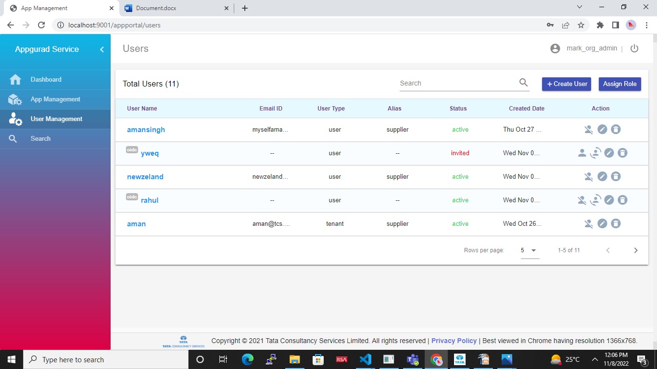Open File Explorer from the taskbar

tap(294, 359)
